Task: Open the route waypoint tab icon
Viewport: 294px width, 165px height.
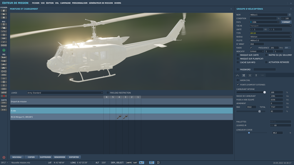Action: [237, 75]
